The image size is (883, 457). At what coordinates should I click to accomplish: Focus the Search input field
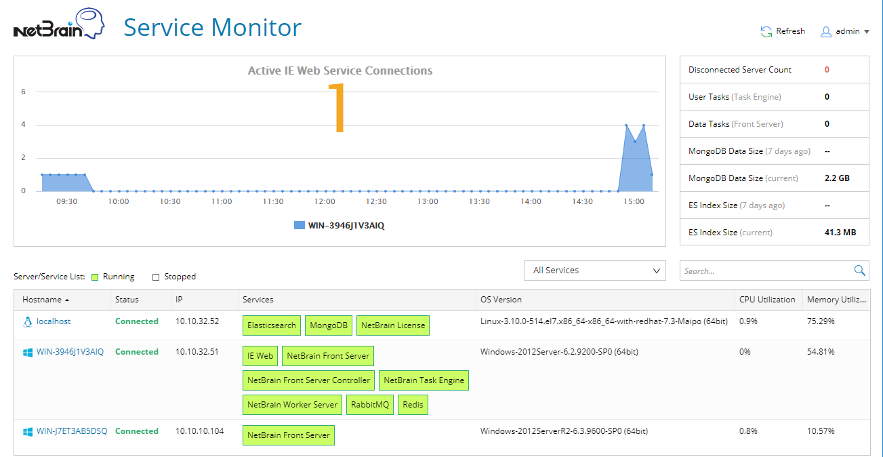click(766, 271)
